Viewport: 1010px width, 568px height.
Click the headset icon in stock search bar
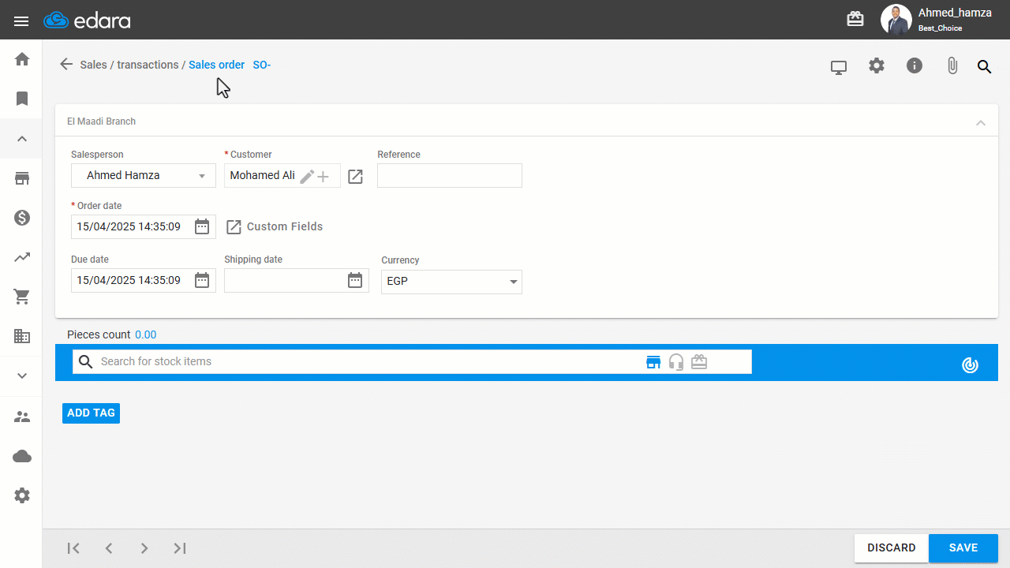click(x=676, y=361)
